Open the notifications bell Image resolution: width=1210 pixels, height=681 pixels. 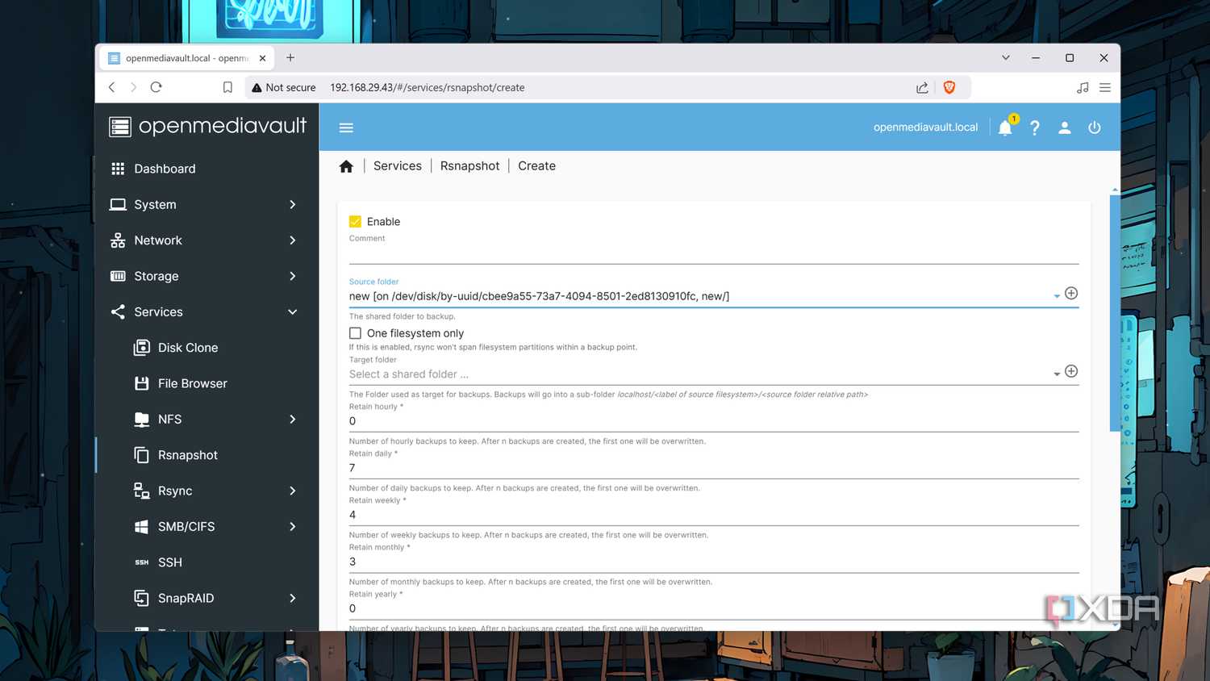1005,127
